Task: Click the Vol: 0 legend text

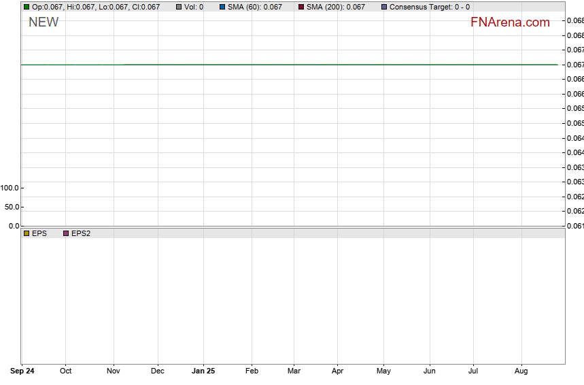Action: pyautogui.click(x=194, y=7)
